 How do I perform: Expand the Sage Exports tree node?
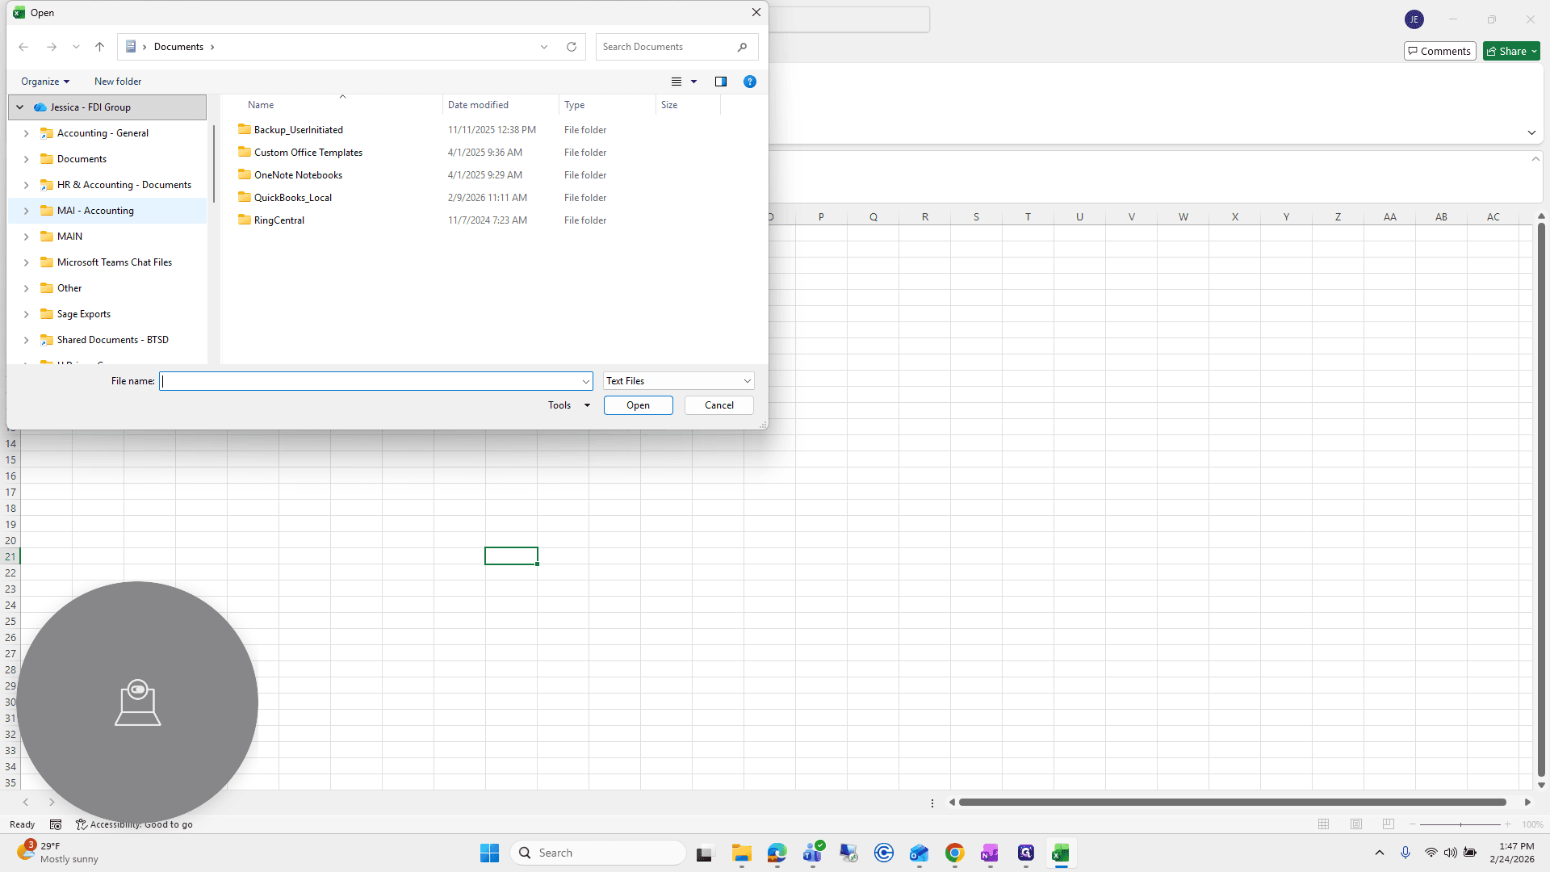click(26, 314)
